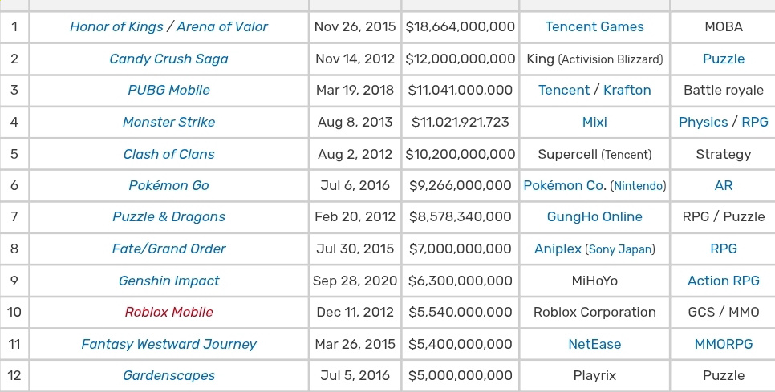
Task: Open Fantasy Westward Journey link
Action: pyautogui.click(x=168, y=344)
